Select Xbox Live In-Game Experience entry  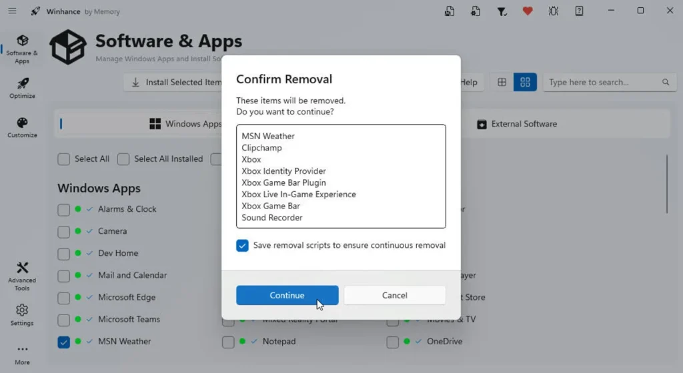299,194
